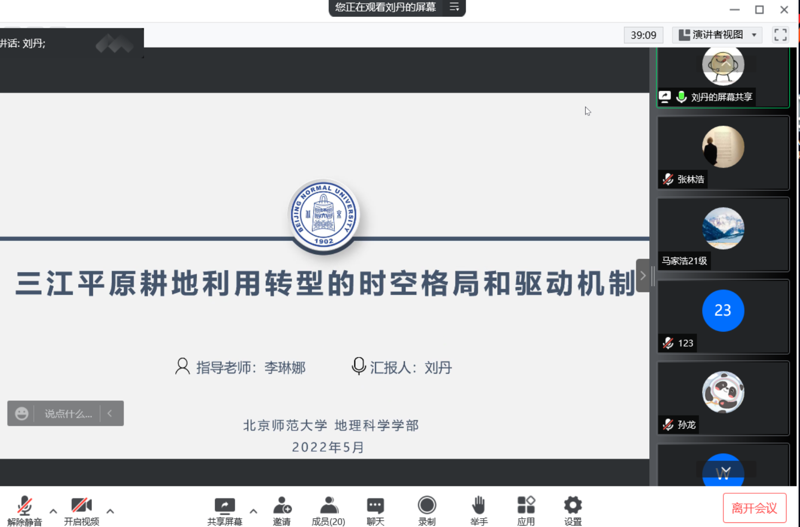Expand audio options arrow beside 解除静音
This screenshot has width=800, height=527.
point(53,511)
